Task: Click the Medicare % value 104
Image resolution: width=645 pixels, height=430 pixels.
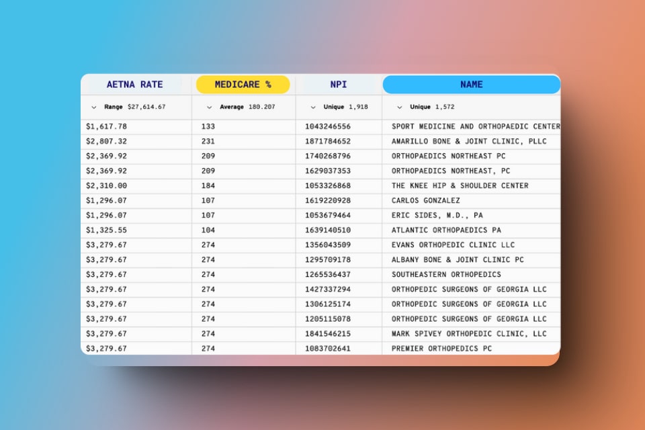Action: pos(208,230)
